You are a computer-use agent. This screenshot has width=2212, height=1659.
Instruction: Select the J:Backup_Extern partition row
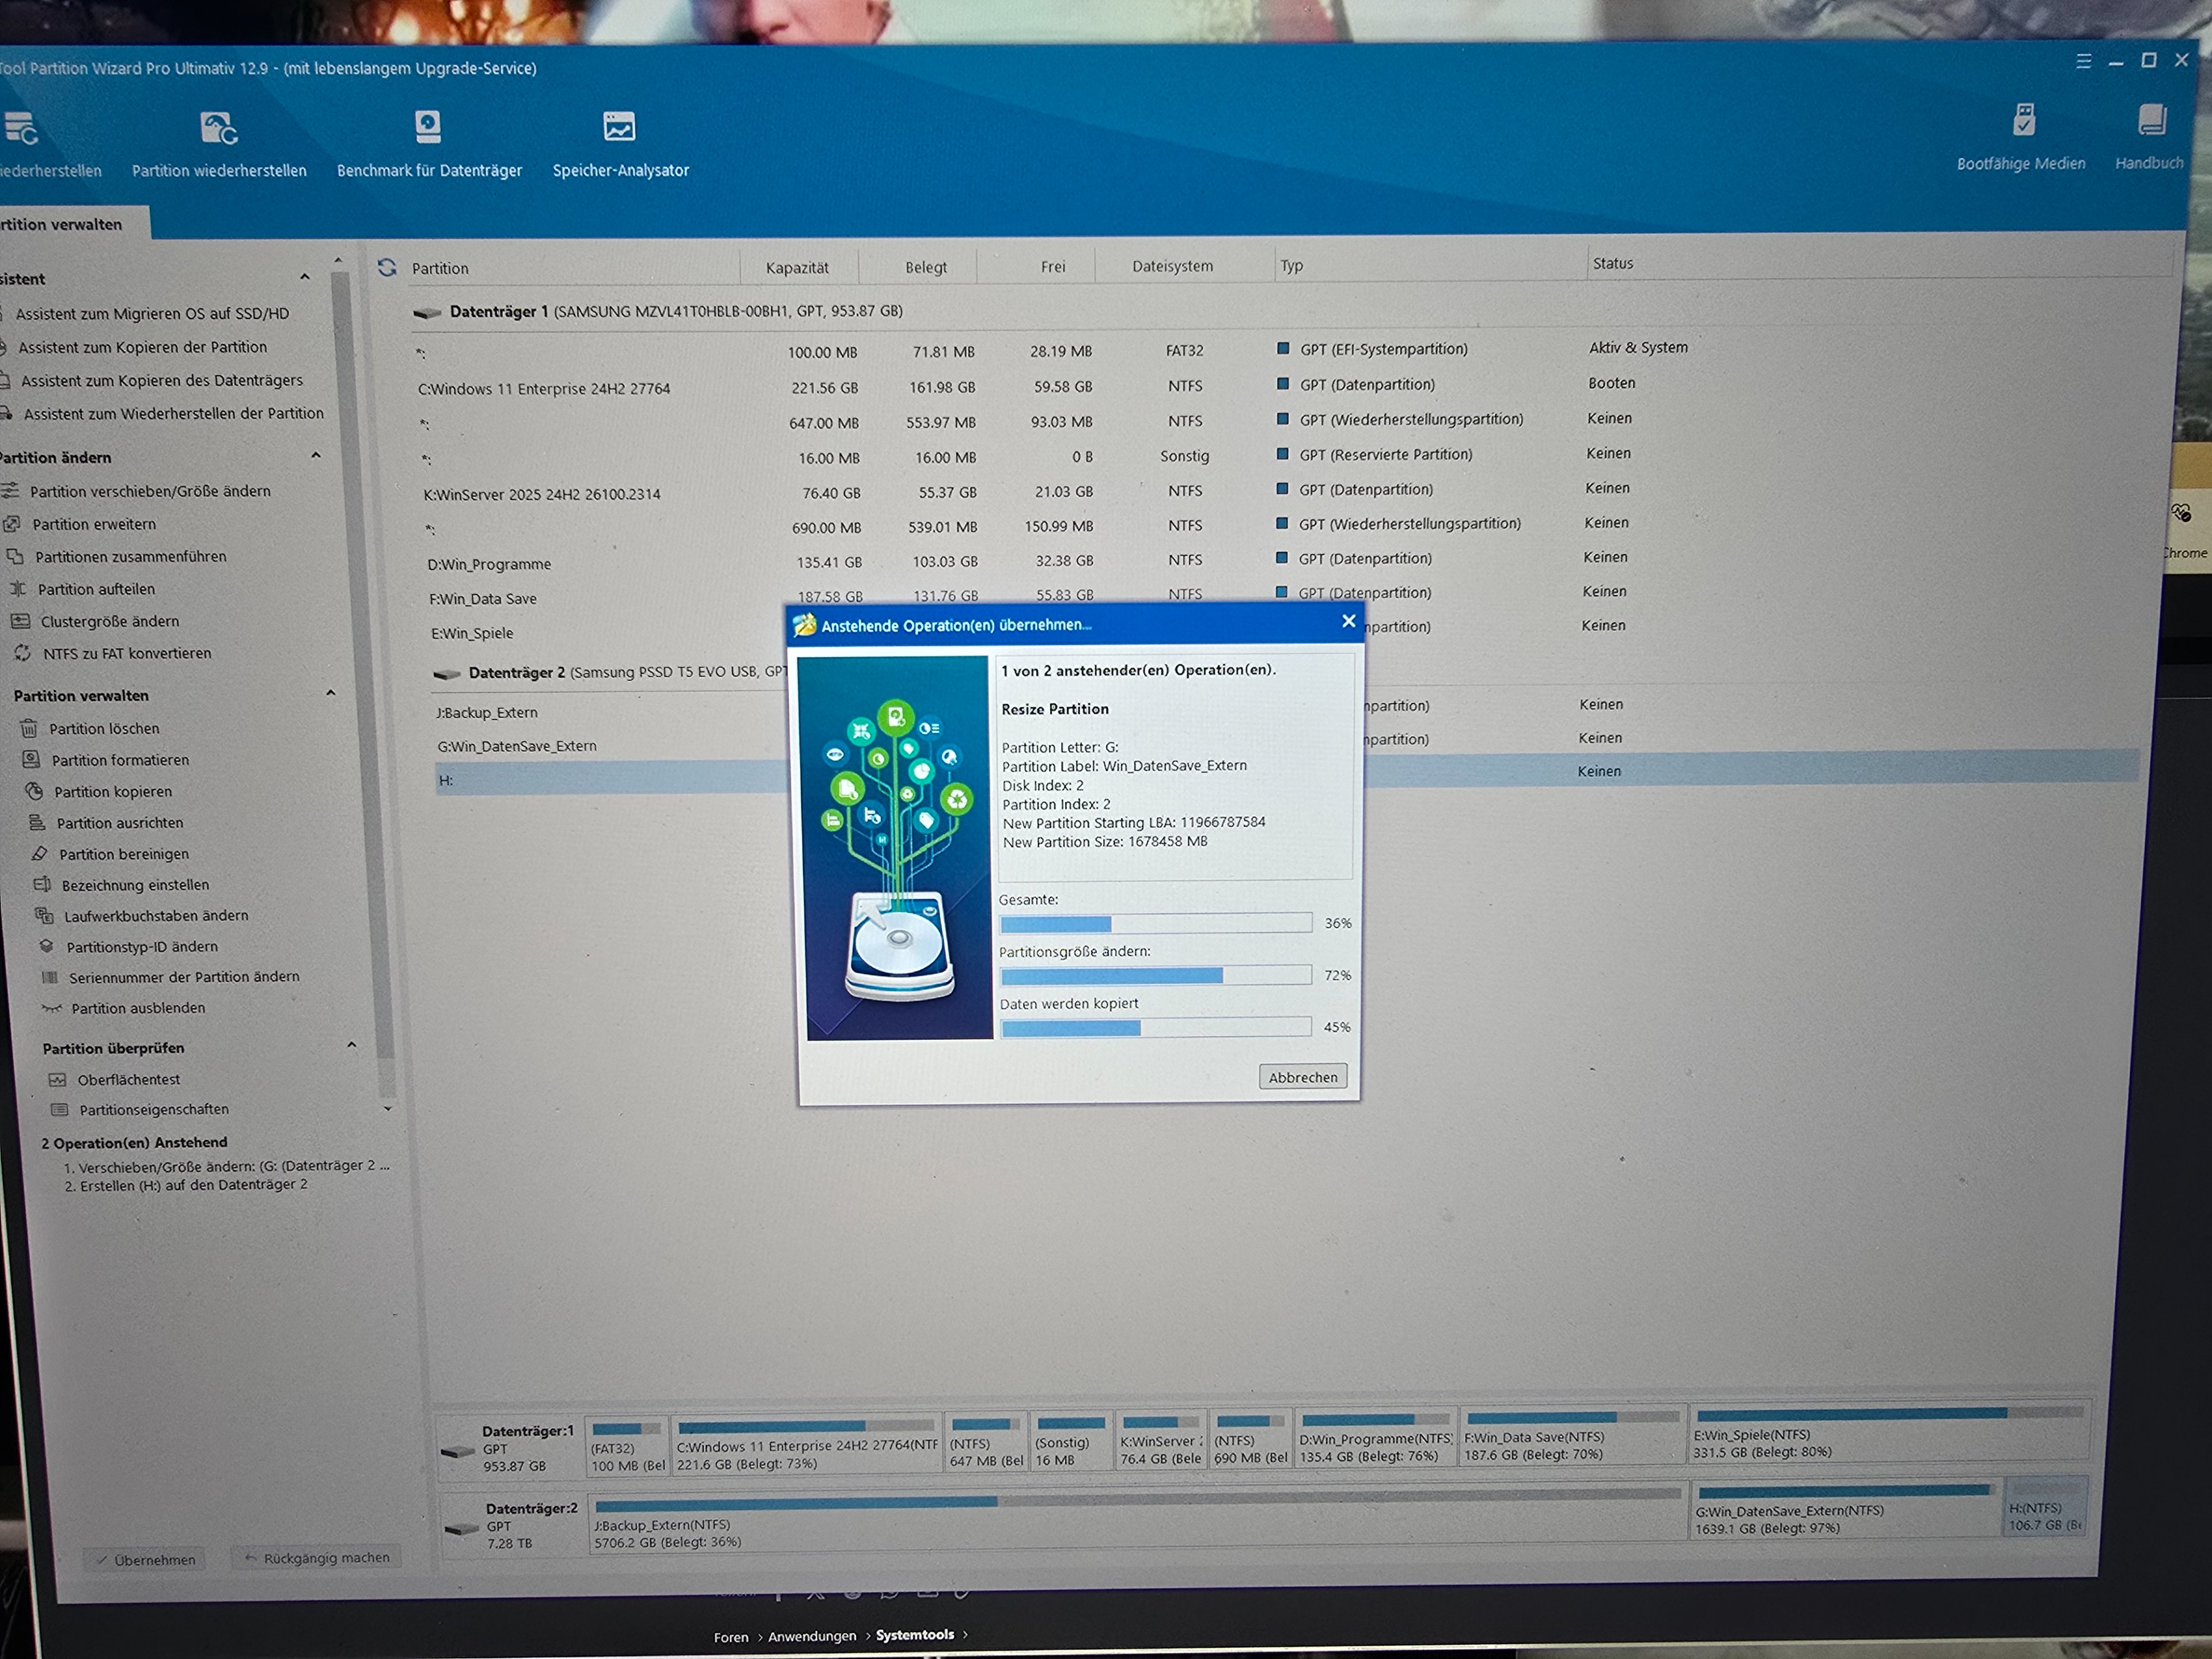[487, 712]
